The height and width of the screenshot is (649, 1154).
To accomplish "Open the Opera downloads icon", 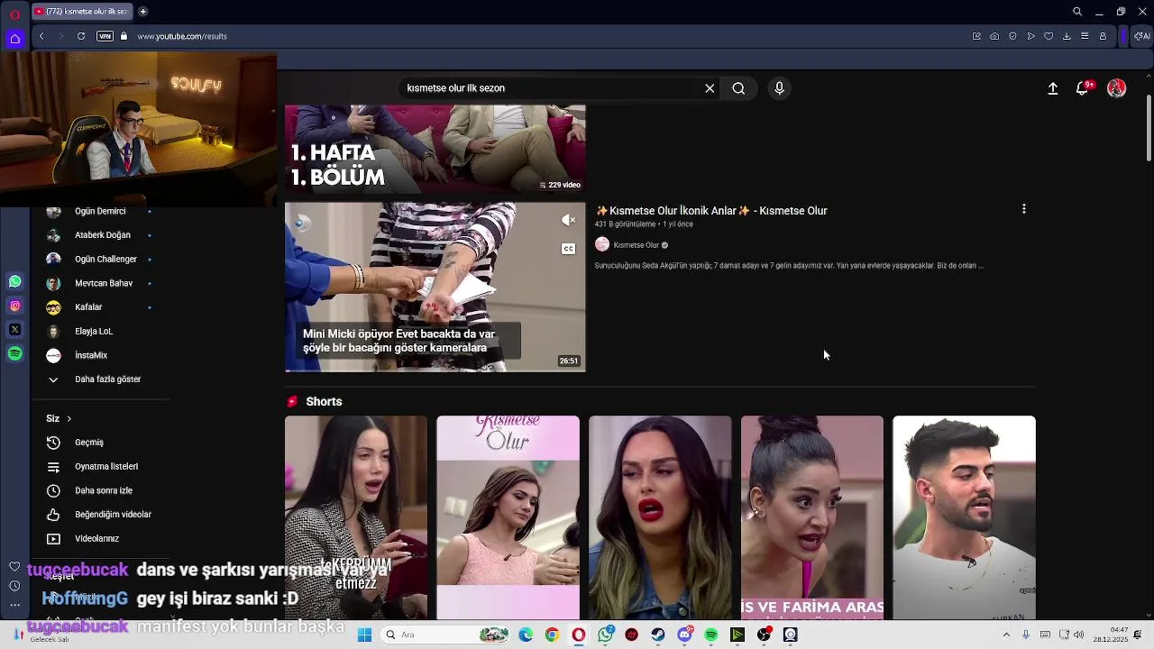I will 1067,36.
